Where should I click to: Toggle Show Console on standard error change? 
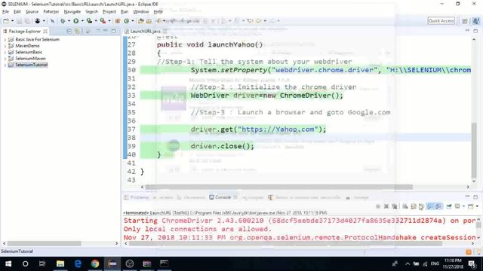pyautogui.click(x=438, y=206)
